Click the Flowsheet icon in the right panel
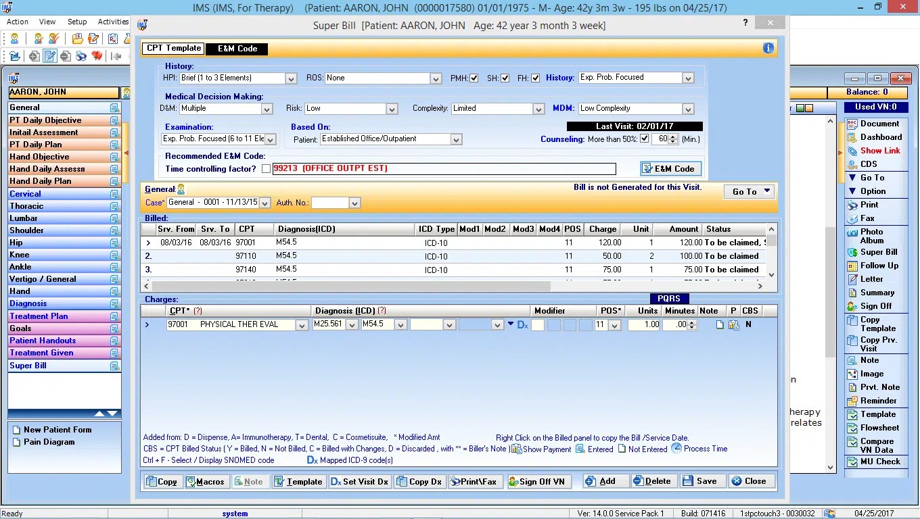920x519 pixels. tap(875, 428)
